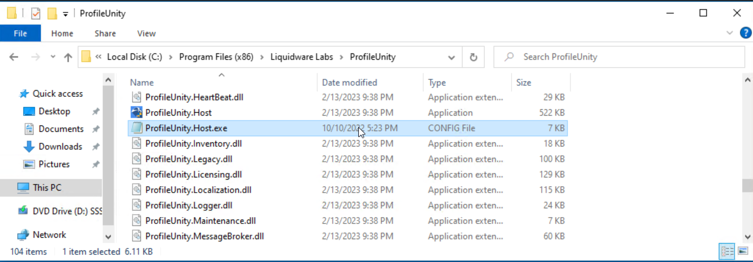
Task: Open the File tab
Action: coord(20,33)
